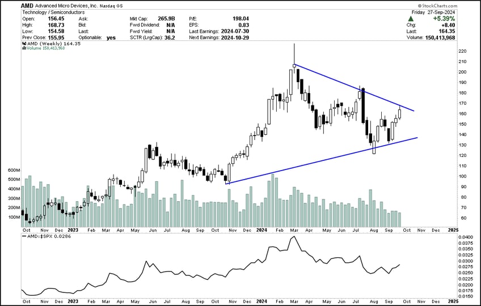
Task: Click the latest weekly candle touching the upper trendline
Action: coord(400,112)
